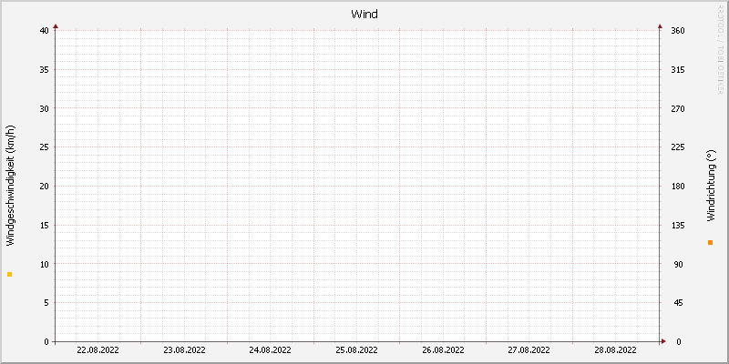Click right axis value 45
This screenshot has width=729, height=364.
pyautogui.click(x=678, y=303)
